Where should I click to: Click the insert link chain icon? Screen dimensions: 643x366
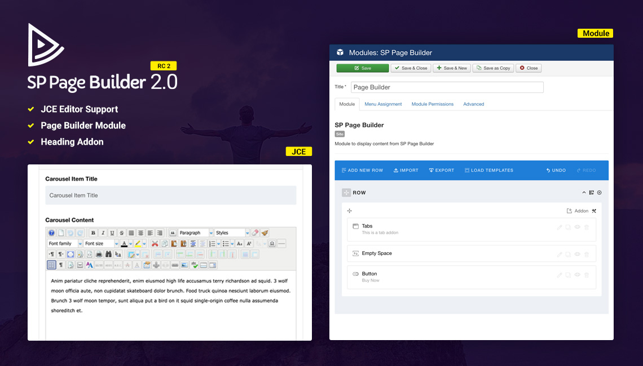coord(175,265)
